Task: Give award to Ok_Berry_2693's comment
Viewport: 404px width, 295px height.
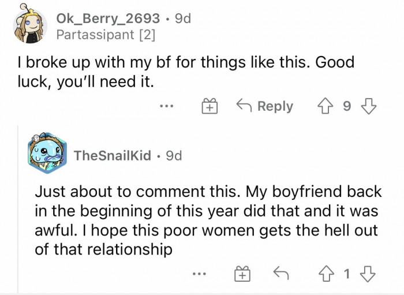Action: tap(209, 107)
